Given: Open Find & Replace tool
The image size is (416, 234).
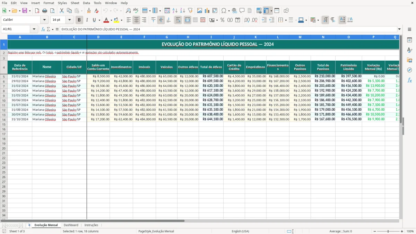Looking at the screenshot, I should click(128, 11).
